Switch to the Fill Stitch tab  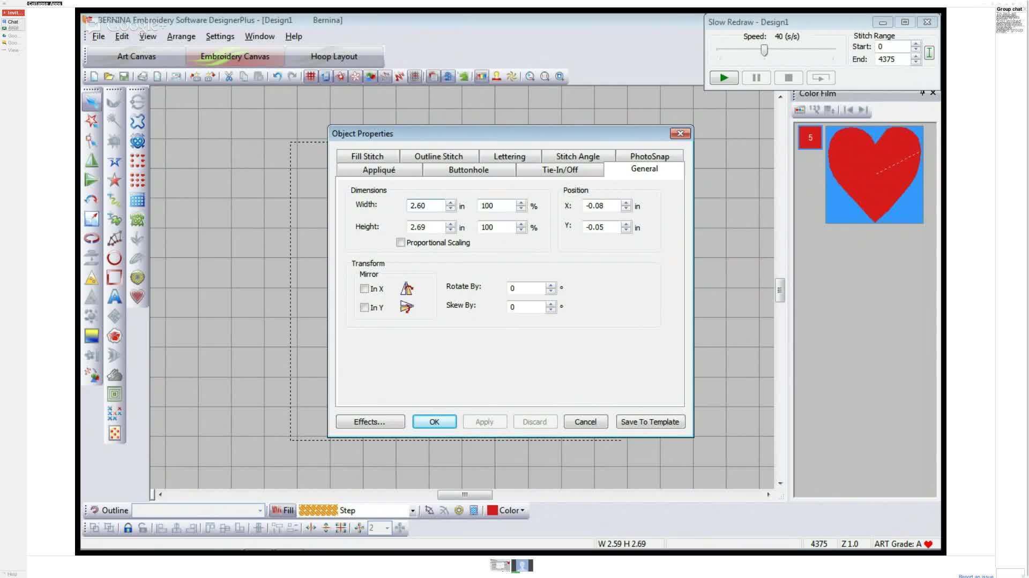pos(368,156)
